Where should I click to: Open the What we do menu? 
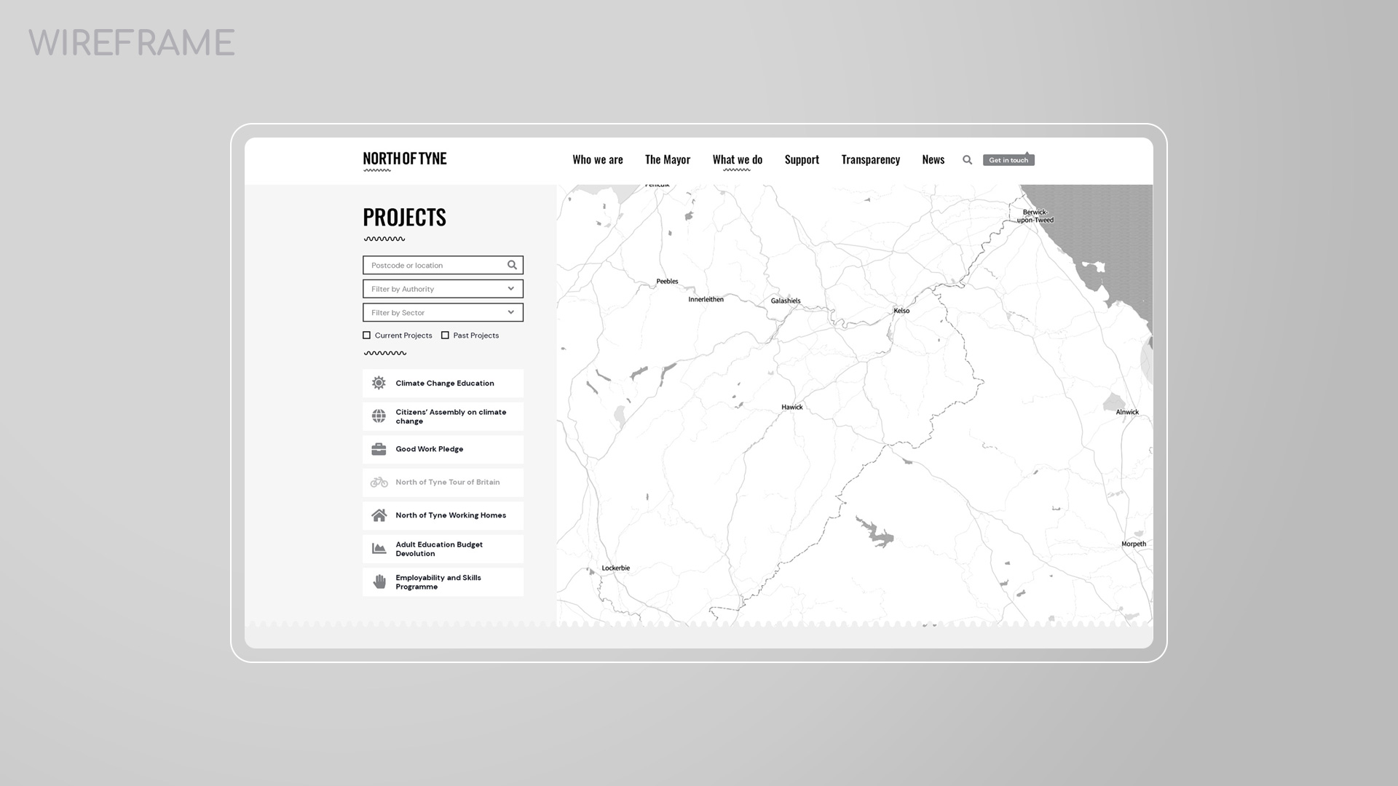click(x=738, y=159)
